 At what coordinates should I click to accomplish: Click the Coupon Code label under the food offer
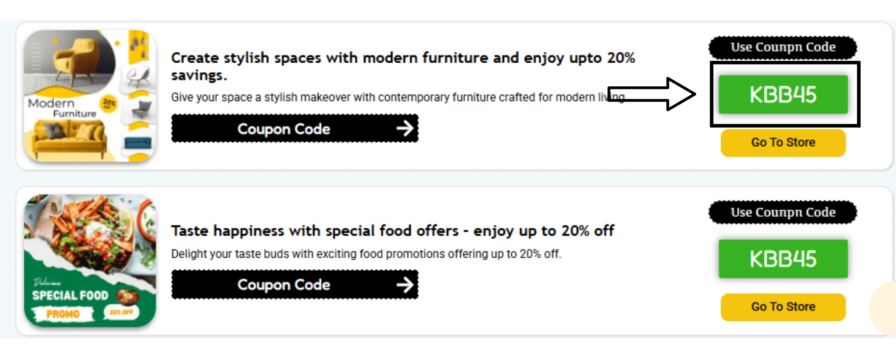pyautogui.click(x=284, y=285)
